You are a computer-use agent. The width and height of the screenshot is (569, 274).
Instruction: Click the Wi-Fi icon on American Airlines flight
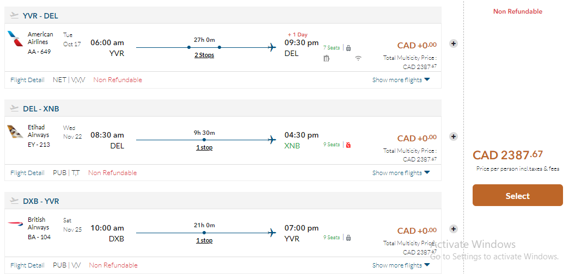pyautogui.click(x=358, y=58)
